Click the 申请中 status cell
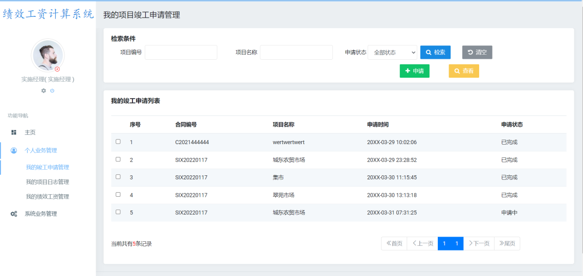 point(509,213)
